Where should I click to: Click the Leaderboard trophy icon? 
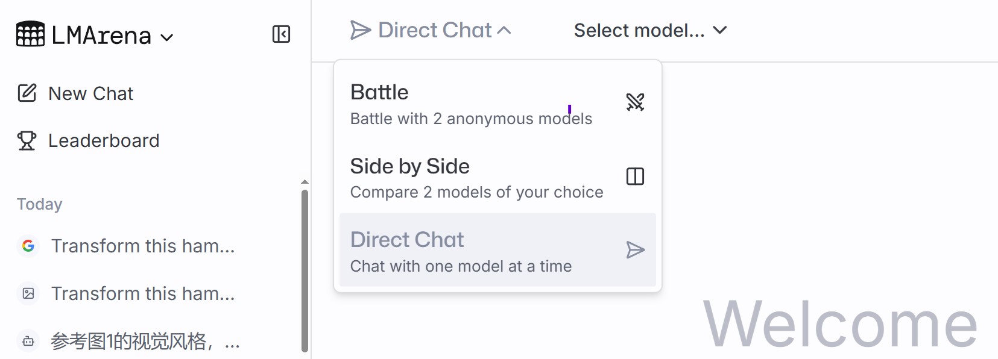pos(27,140)
